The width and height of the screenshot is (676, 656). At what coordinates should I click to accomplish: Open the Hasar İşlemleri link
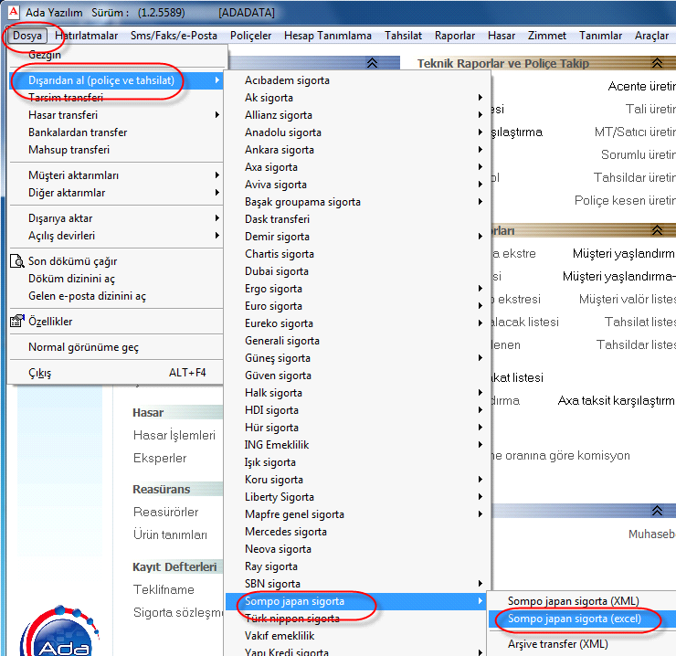point(174,436)
